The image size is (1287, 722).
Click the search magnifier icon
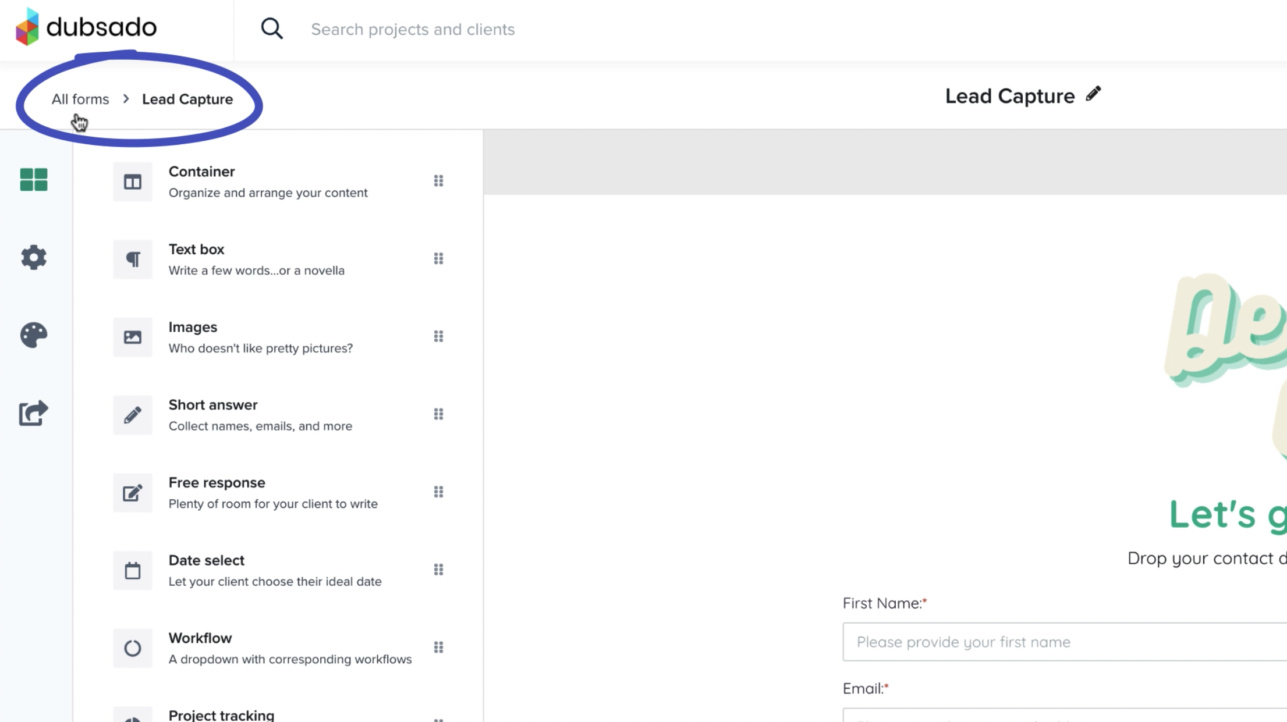(x=271, y=28)
